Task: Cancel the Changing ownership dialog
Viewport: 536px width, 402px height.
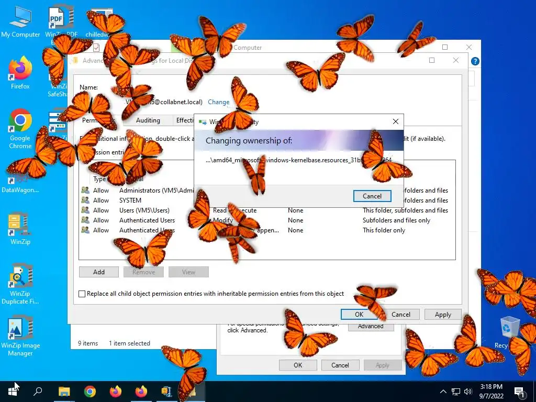Action: pos(372,196)
